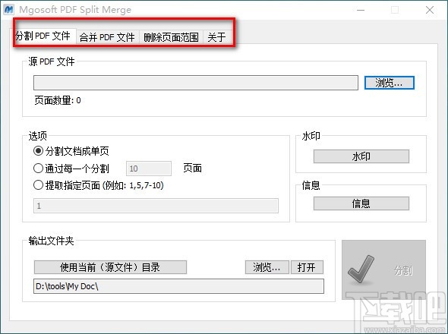This screenshot has width=448, height=334.
Task: Click the page range field showing 1
Action: (156, 206)
